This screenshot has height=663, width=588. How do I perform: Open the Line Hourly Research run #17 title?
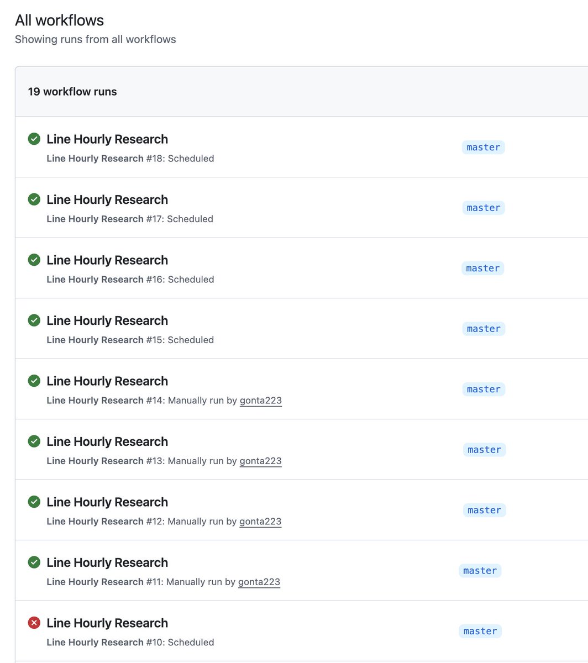click(x=107, y=199)
